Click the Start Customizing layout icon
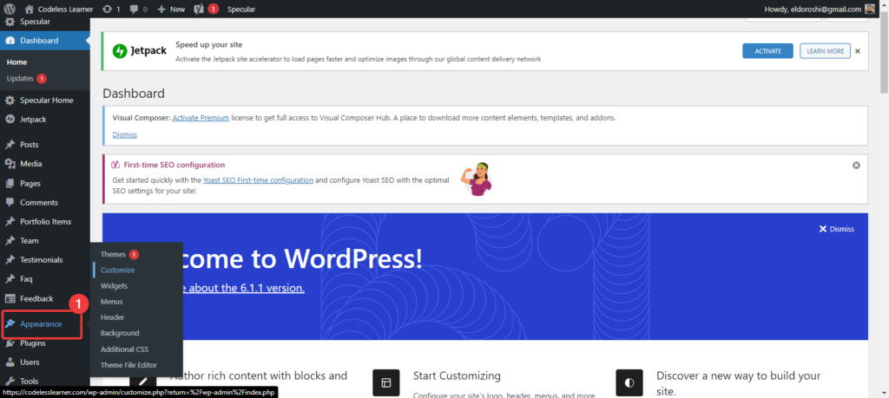This screenshot has width=889, height=398. click(386, 382)
